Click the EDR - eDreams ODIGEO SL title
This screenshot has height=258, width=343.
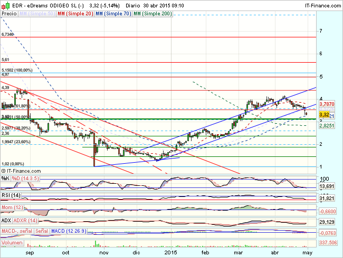48,6
